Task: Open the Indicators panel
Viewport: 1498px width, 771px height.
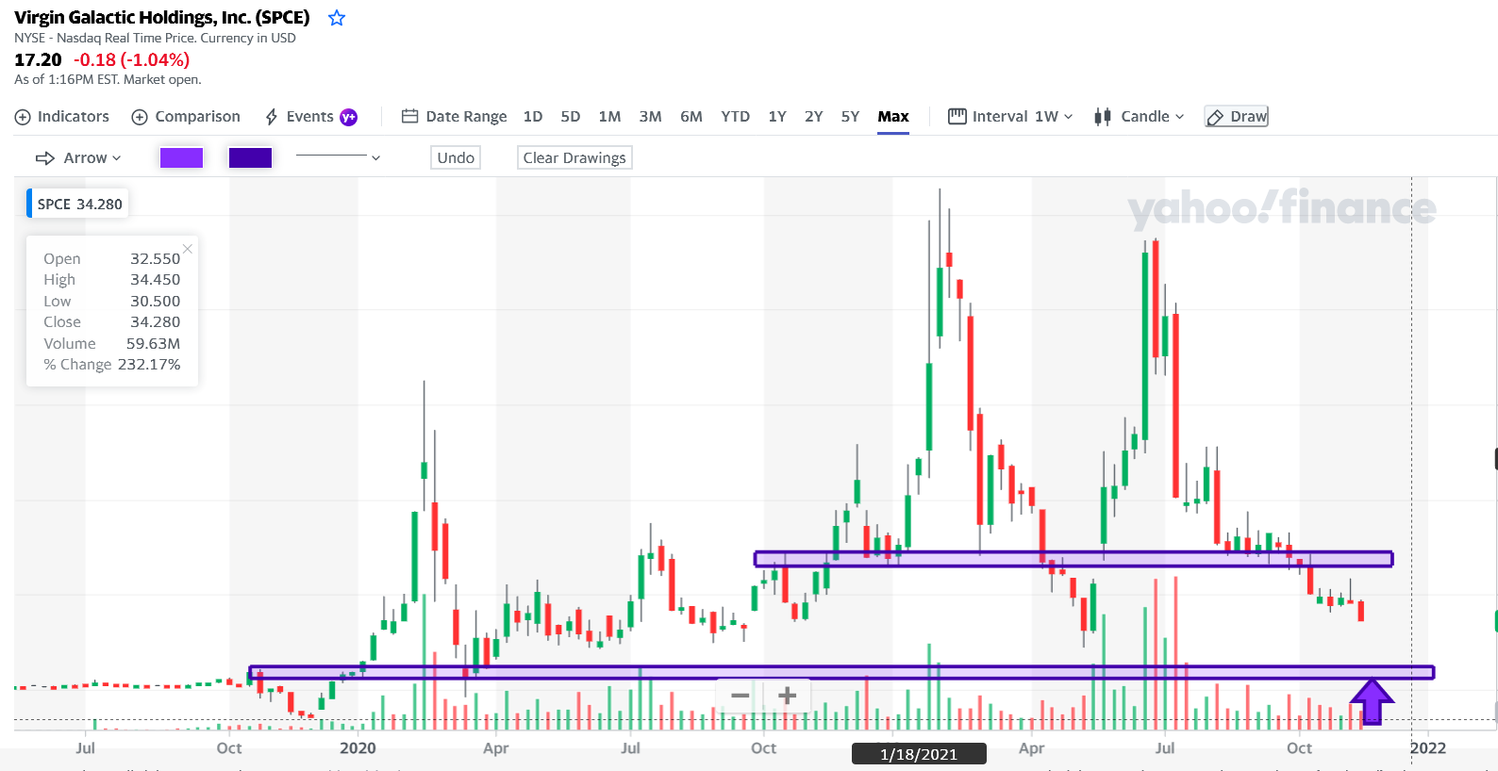Action: 62,117
